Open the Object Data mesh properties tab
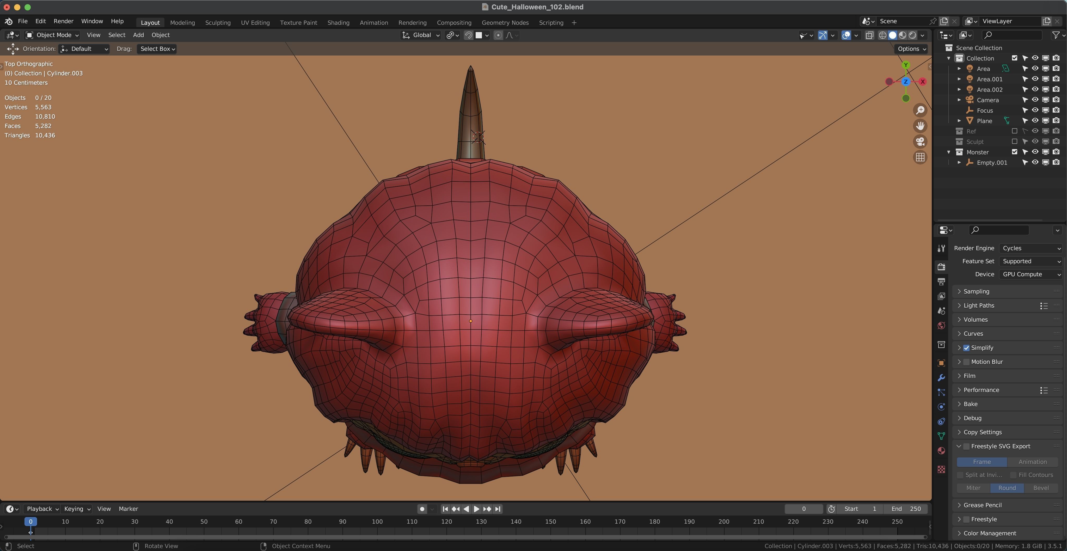The height and width of the screenshot is (551, 1067). coord(941,436)
